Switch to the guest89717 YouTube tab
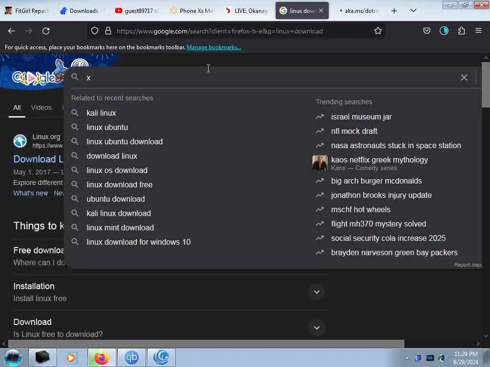Viewport: 490px width, 367px height. click(136, 11)
